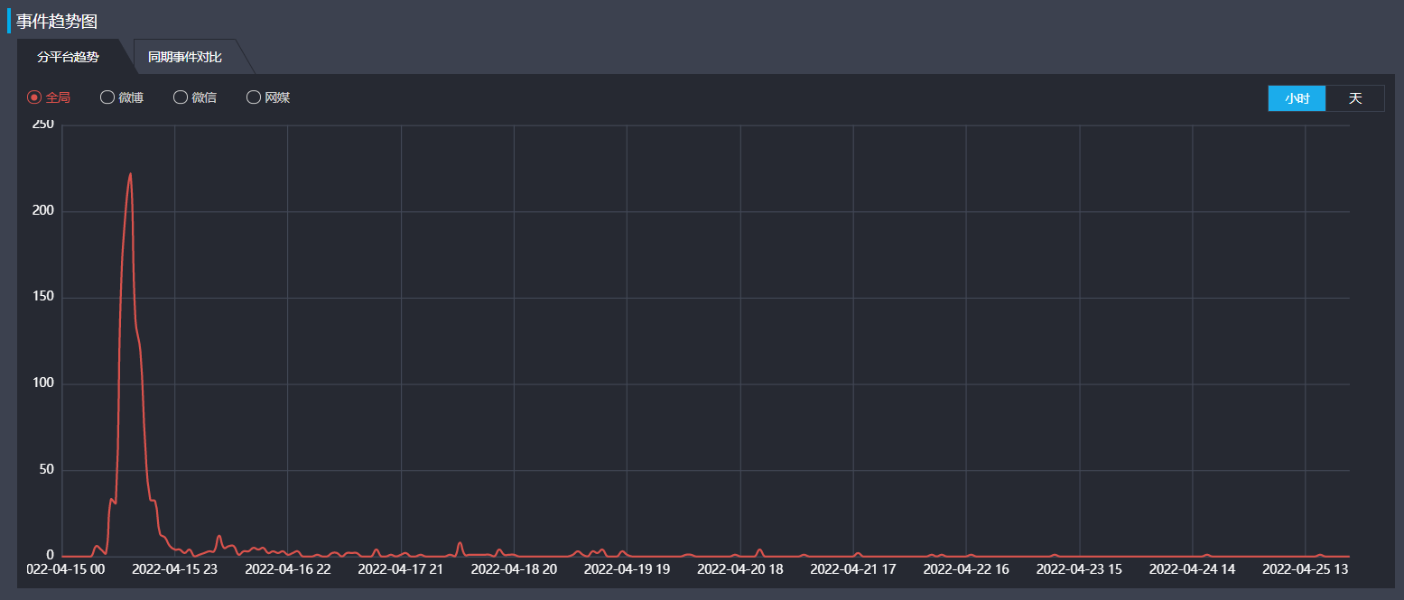1404x600 pixels.
Task: Click the 100 value on the y-axis
Action: coord(43,383)
